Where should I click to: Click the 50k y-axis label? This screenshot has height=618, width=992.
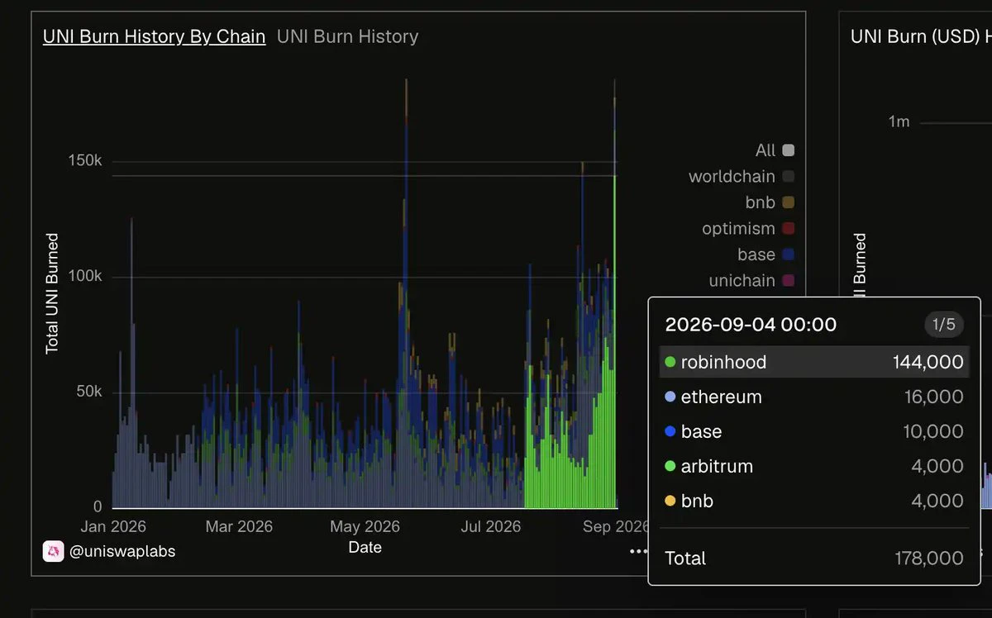coord(88,392)
